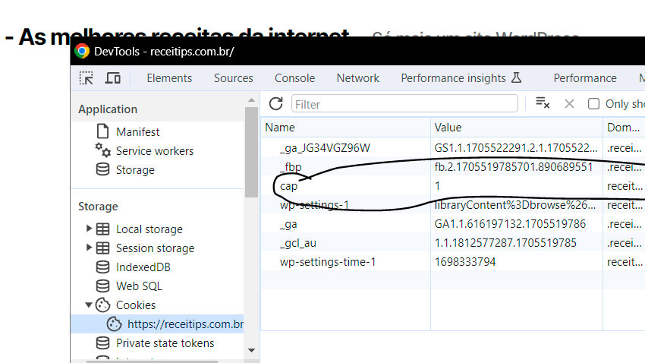The height and width of the screenshot is (363, 645).
Task: Open the Console tab
Action: coord(294,78)
